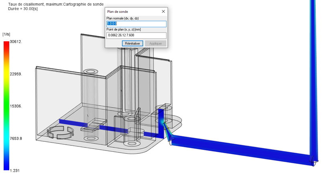This screenshot has width=325, height=181.
Task: Click the 22959 legend value label
Action: (x=16, y=74)
